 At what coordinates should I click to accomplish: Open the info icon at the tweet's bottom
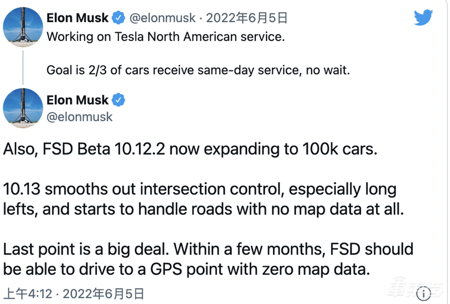(x=423, y=293)
